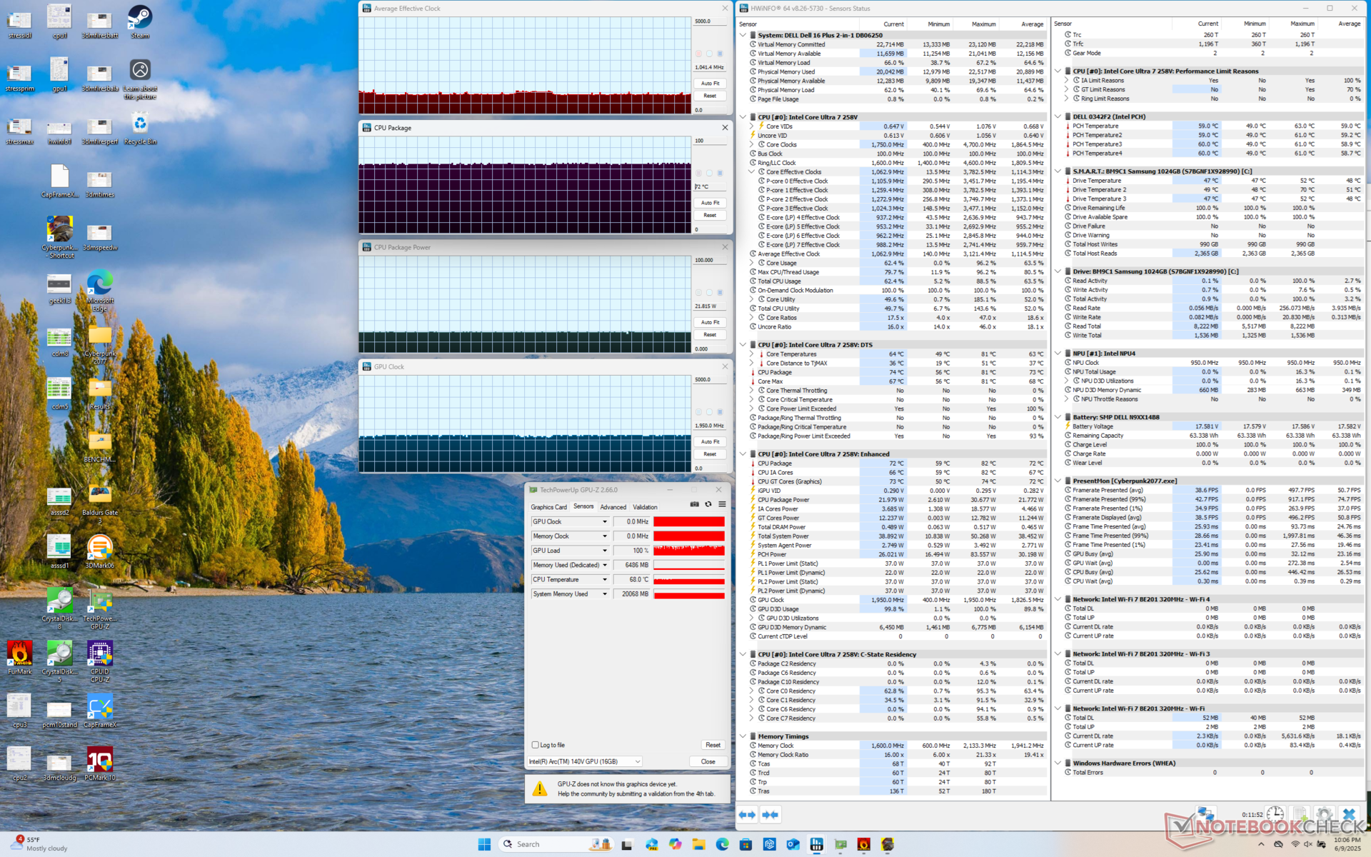
Task: Switch to Graphics Card tab
Action: click(548, 507)
